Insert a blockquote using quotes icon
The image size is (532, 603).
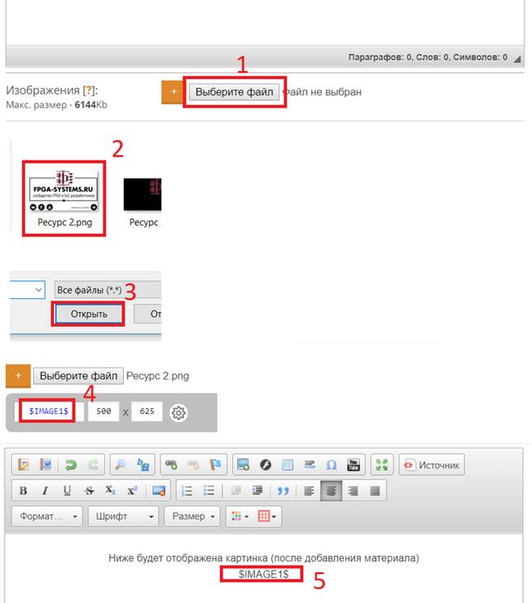point(283,491)
